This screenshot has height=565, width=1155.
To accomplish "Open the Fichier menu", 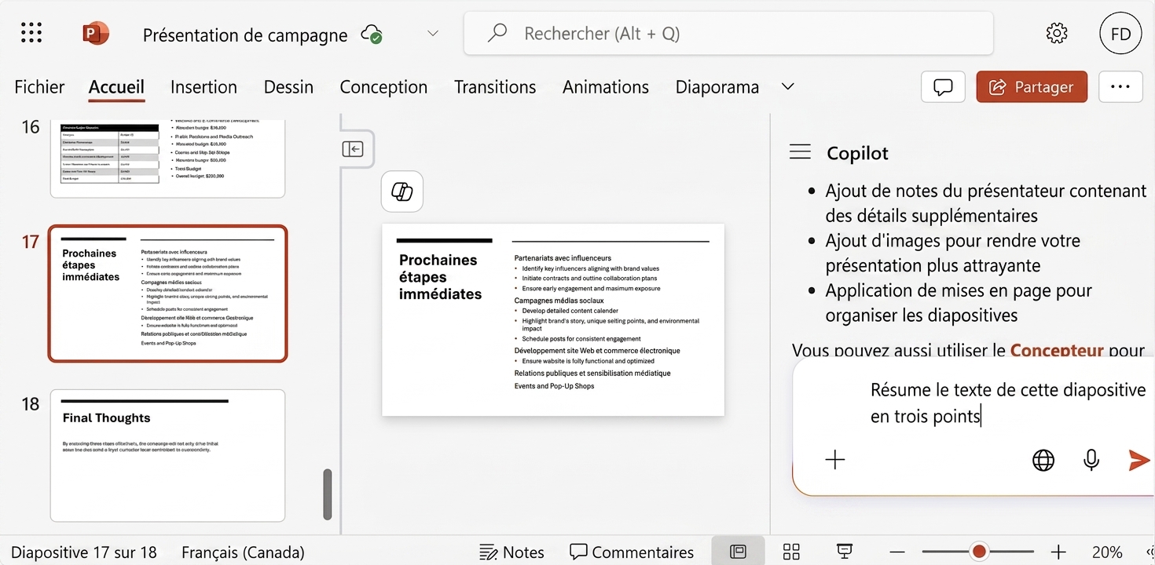I will (39, 87).
